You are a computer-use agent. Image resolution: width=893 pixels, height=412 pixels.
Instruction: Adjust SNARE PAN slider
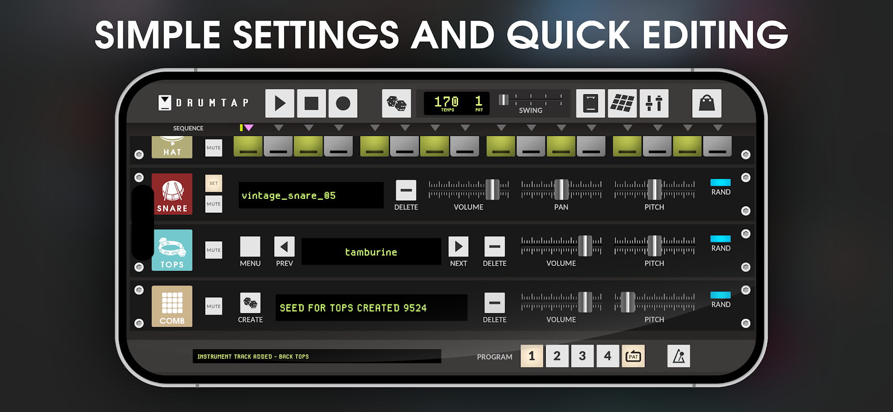[x=561, y=190]
